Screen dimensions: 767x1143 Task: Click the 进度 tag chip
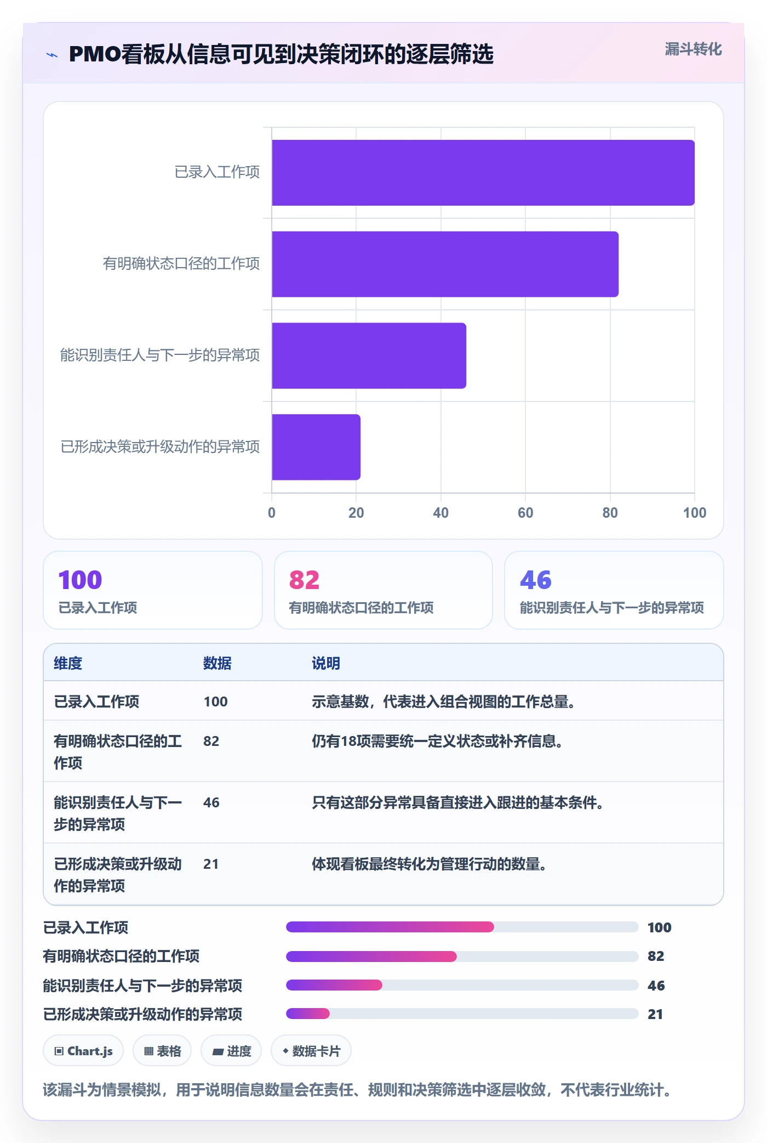(231, 1051)
